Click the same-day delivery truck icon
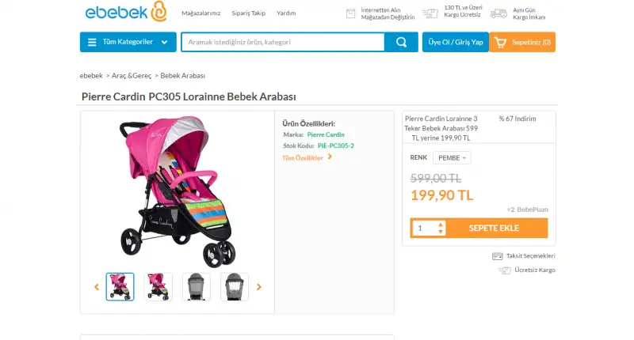The height and width of the screenshot is (340, 634). (498, 13)
